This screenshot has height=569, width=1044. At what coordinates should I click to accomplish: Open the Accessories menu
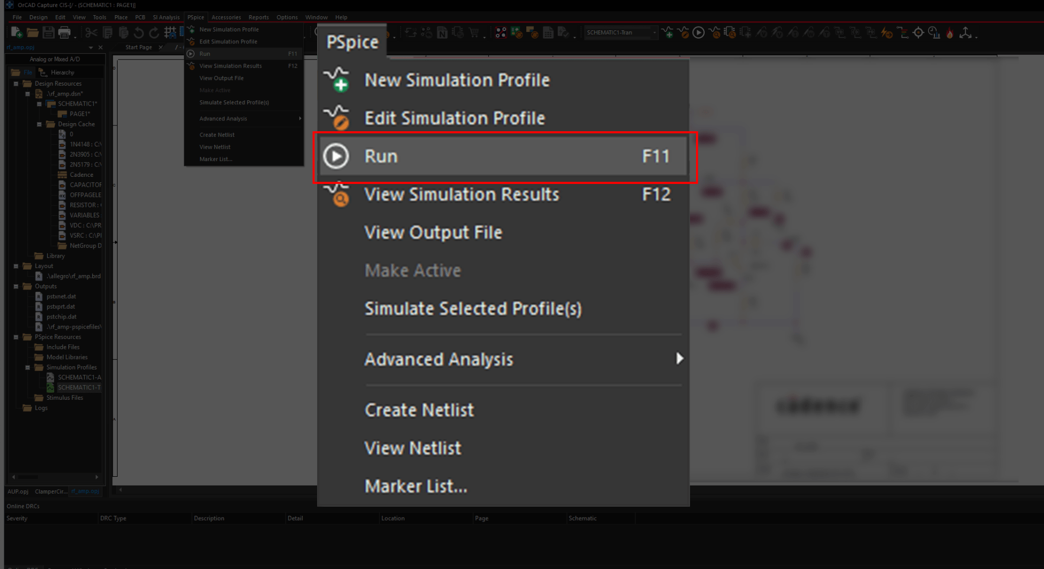click(x=226, y=17)
